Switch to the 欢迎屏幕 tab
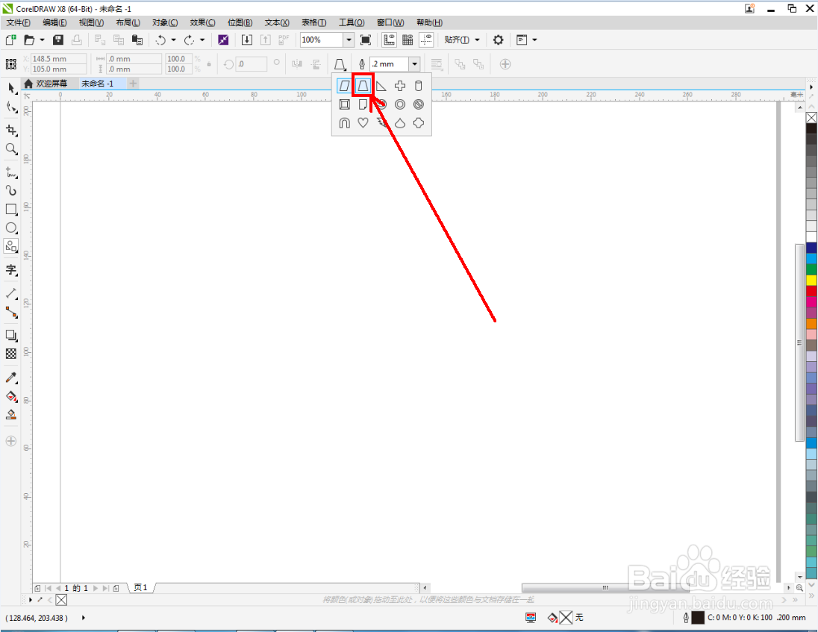 (x=46, y=84)
